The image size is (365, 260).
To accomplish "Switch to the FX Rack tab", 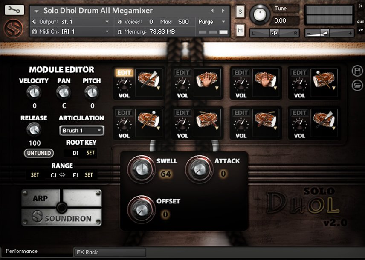I will click(x=110, y=252).
